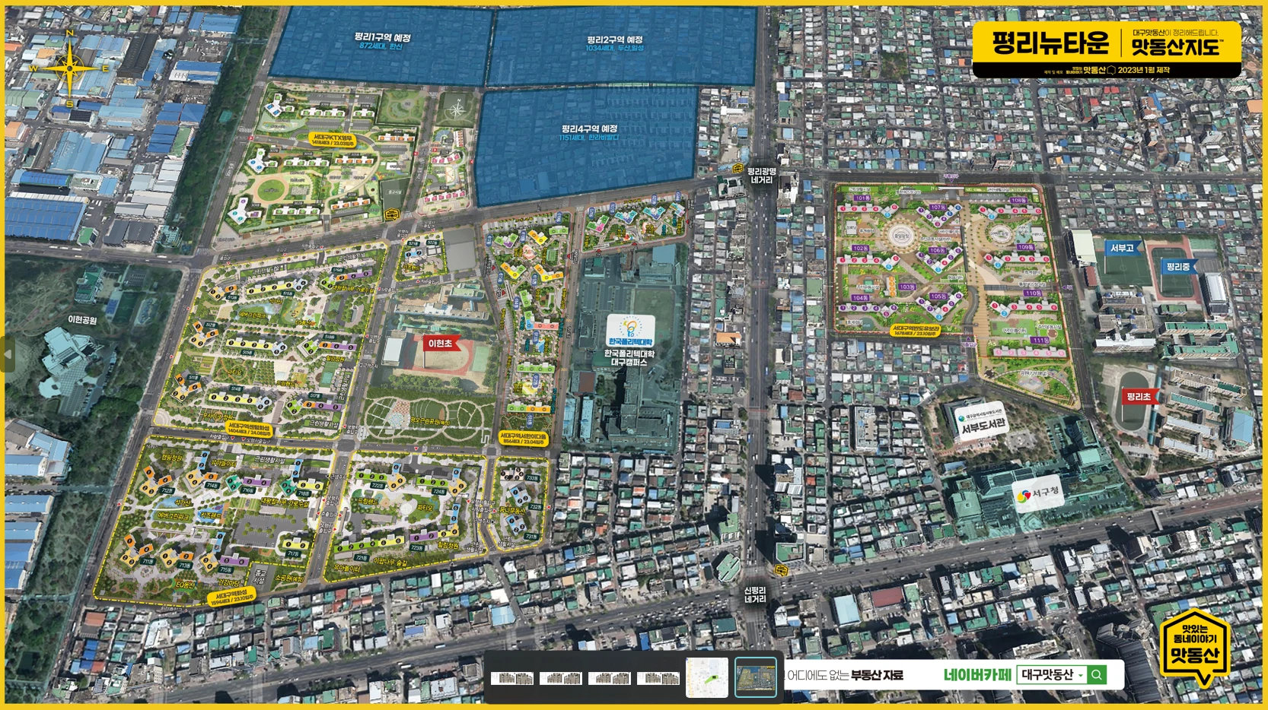Click the yellow marker near 신평리 네거리
This screenshot has height=710, width=1268.
780,569
